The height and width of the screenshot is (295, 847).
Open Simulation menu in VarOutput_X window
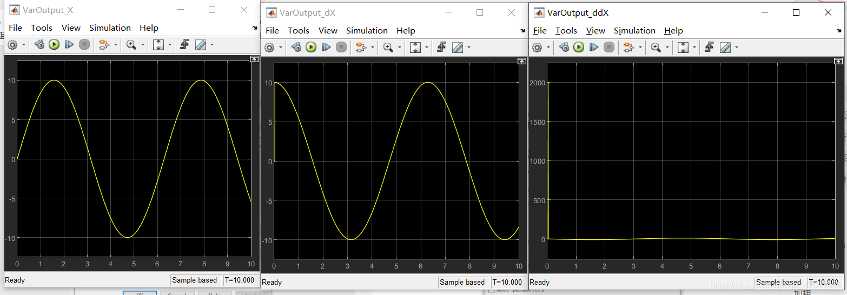click(x=110, y=28)
